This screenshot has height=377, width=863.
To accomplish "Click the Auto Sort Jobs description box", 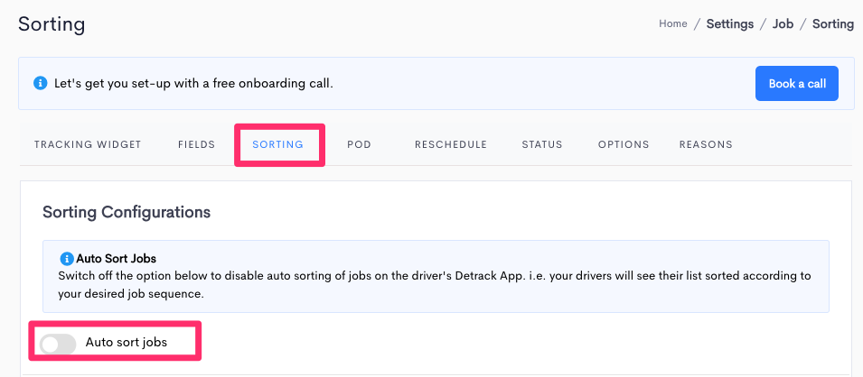I will (436, 276).
